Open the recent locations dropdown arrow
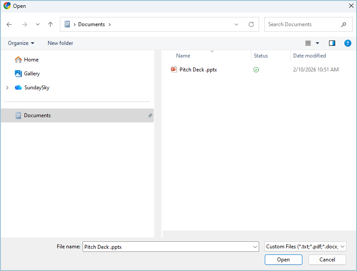The width and height of the screenshot is (357, 271). 38,24
